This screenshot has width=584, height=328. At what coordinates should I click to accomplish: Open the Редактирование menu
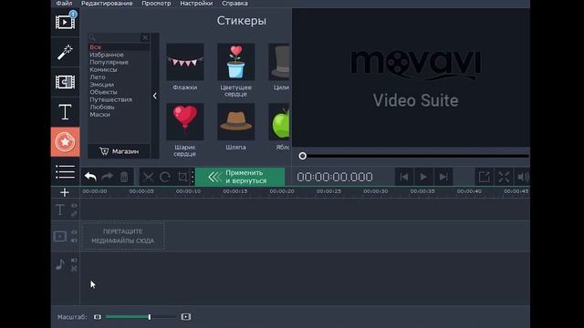[107, 4]
